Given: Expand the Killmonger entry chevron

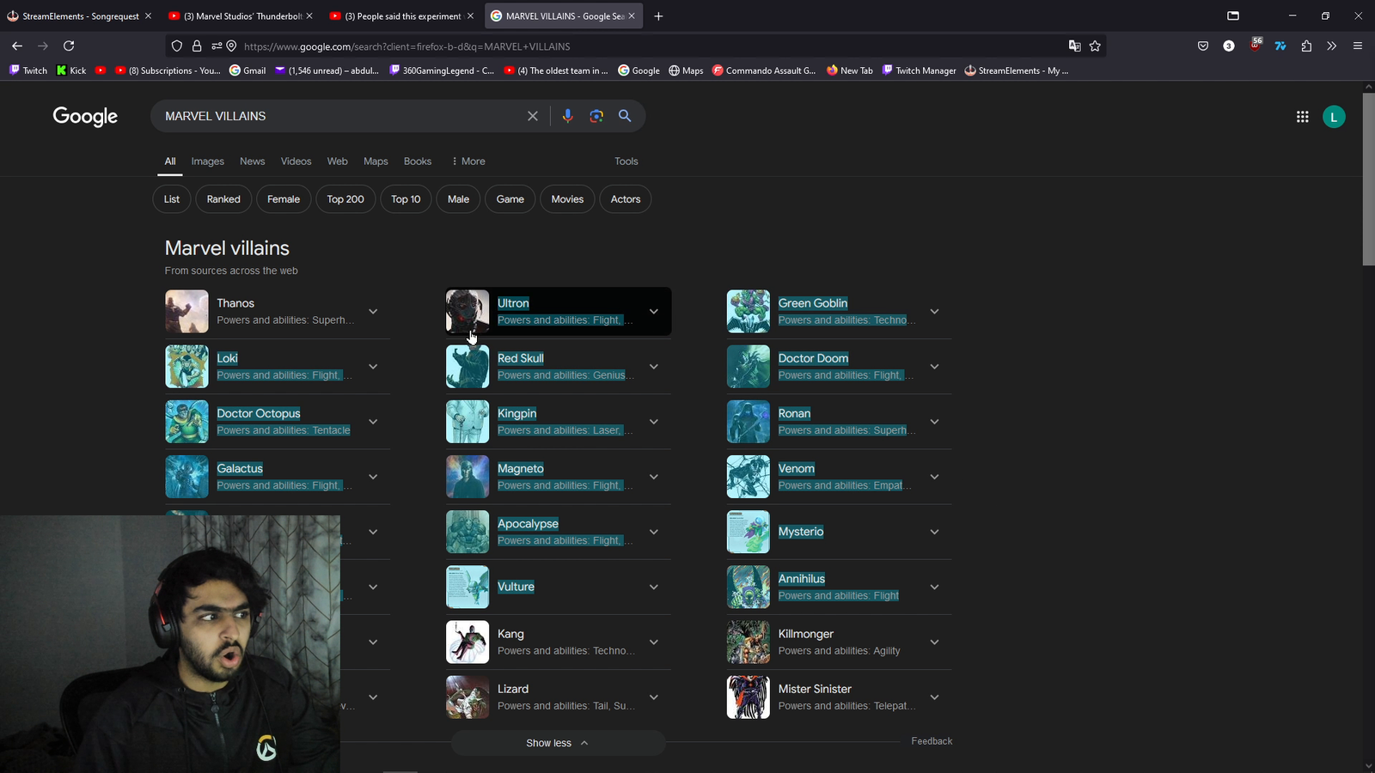Looking at the screenshot, I should 934,642.
